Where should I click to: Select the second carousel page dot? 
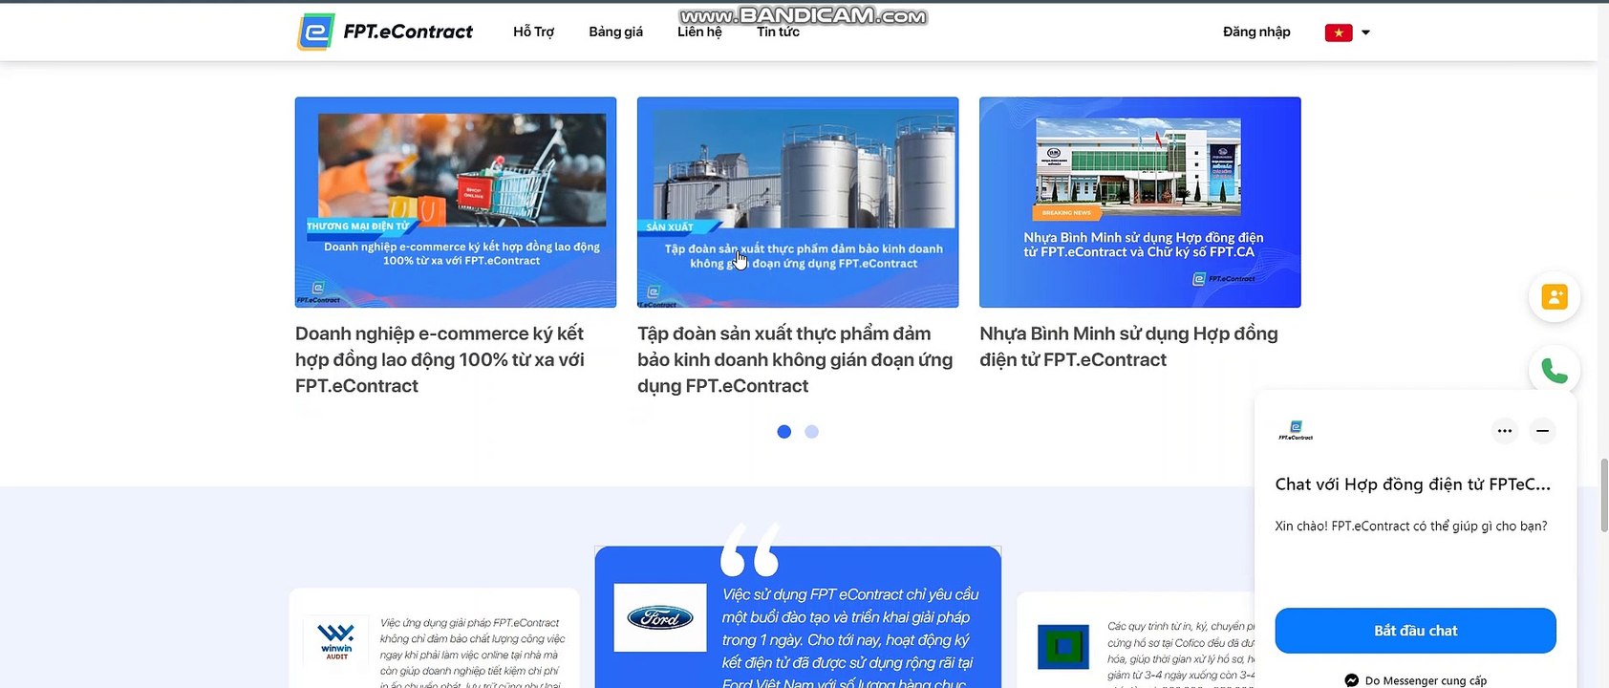click(811, 432)
